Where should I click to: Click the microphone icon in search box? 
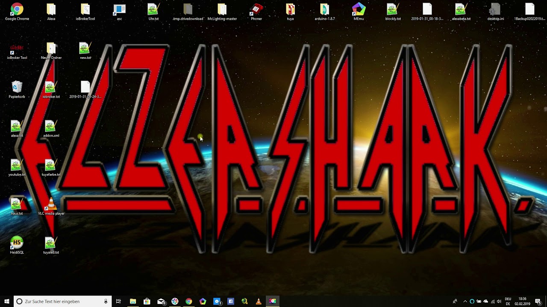(x=106, y=301)
